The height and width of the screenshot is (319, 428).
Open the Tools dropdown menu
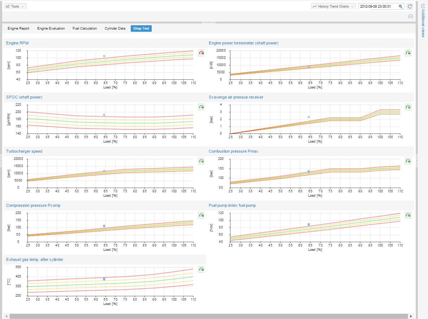click(15, 6)
